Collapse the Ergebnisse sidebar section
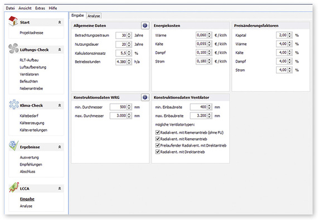320x222 pixels. click(60, 147)
